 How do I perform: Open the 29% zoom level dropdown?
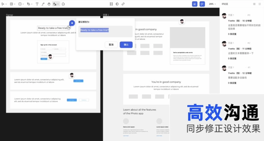point(212,4)
